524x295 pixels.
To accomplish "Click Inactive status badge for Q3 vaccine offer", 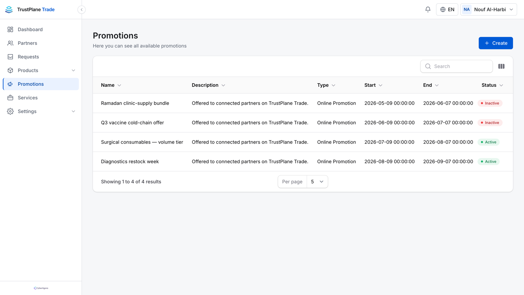I will (490, 123).
